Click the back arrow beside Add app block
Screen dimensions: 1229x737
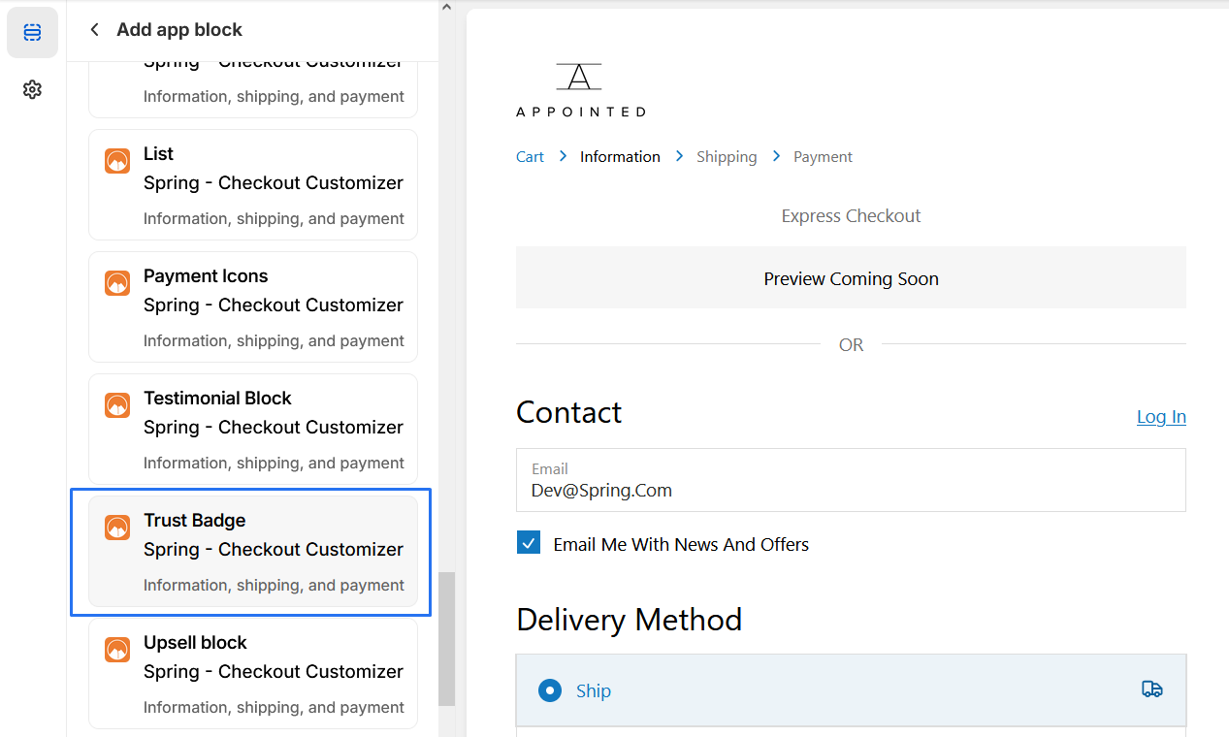click(x=94, y=30)
